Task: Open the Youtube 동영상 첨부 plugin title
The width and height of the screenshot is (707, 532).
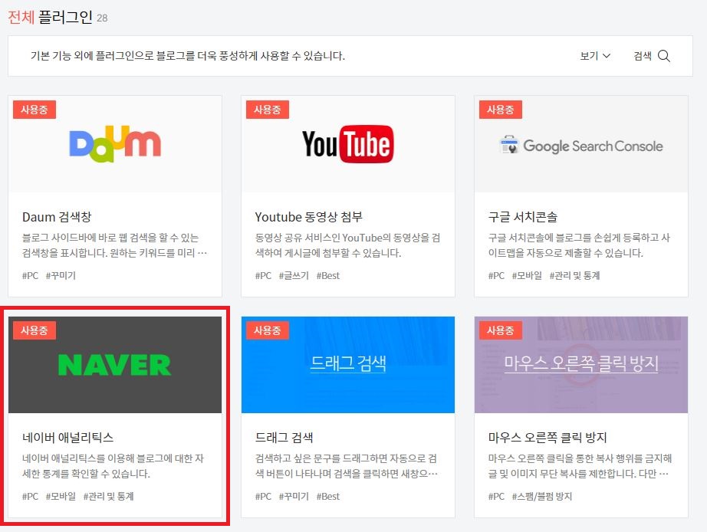Action: click(309, 217)
